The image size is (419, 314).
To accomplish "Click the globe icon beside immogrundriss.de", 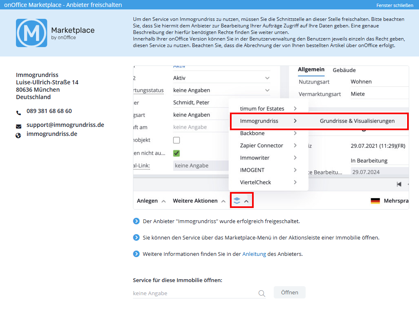I will pos(18,136).
